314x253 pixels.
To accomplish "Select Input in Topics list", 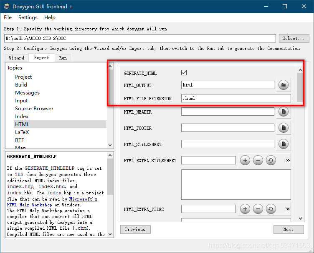I will tap(21, 101).
